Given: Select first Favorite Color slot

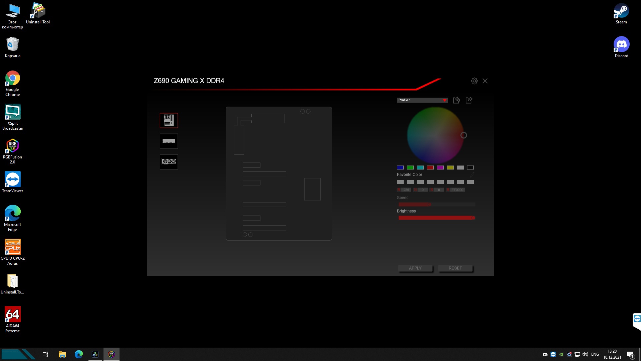Looking at the screenshot, I should tap(400, 182).
